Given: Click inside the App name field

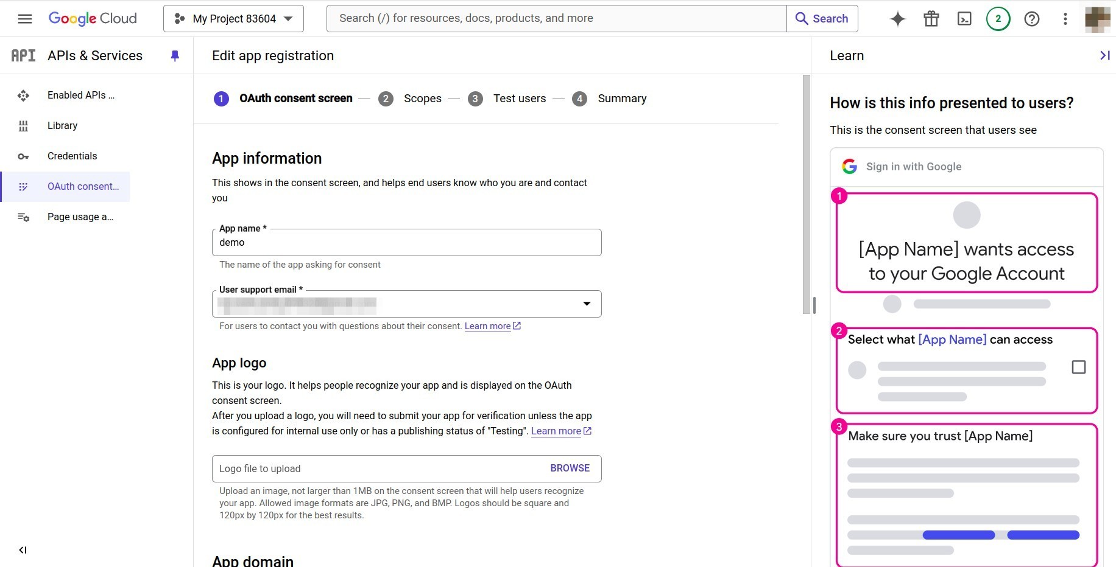Looking at the screenshot, I should (x=406, y=242).
